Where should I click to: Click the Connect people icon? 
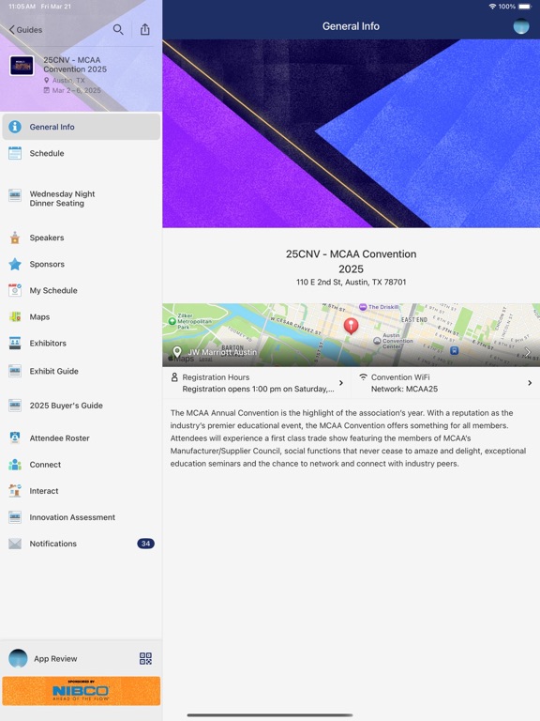pyautogui.click(x=15, y=465)
